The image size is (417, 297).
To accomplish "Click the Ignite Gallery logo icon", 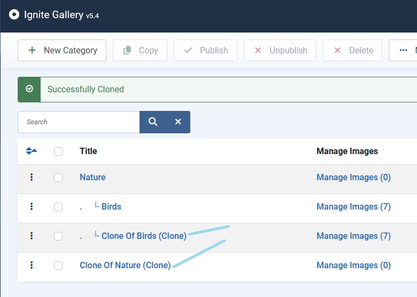I will click(x=14, y=14).
